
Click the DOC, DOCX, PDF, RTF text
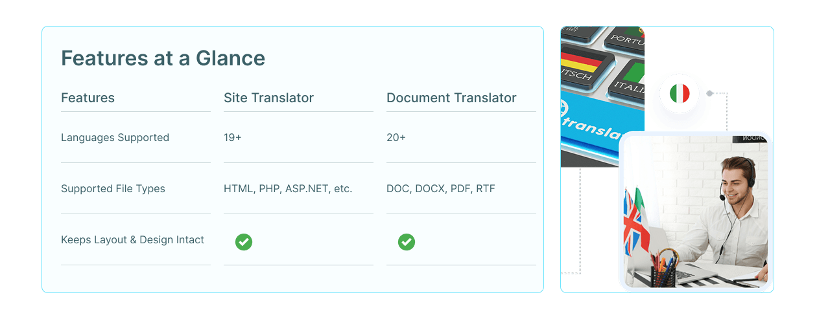coord(440,189)
